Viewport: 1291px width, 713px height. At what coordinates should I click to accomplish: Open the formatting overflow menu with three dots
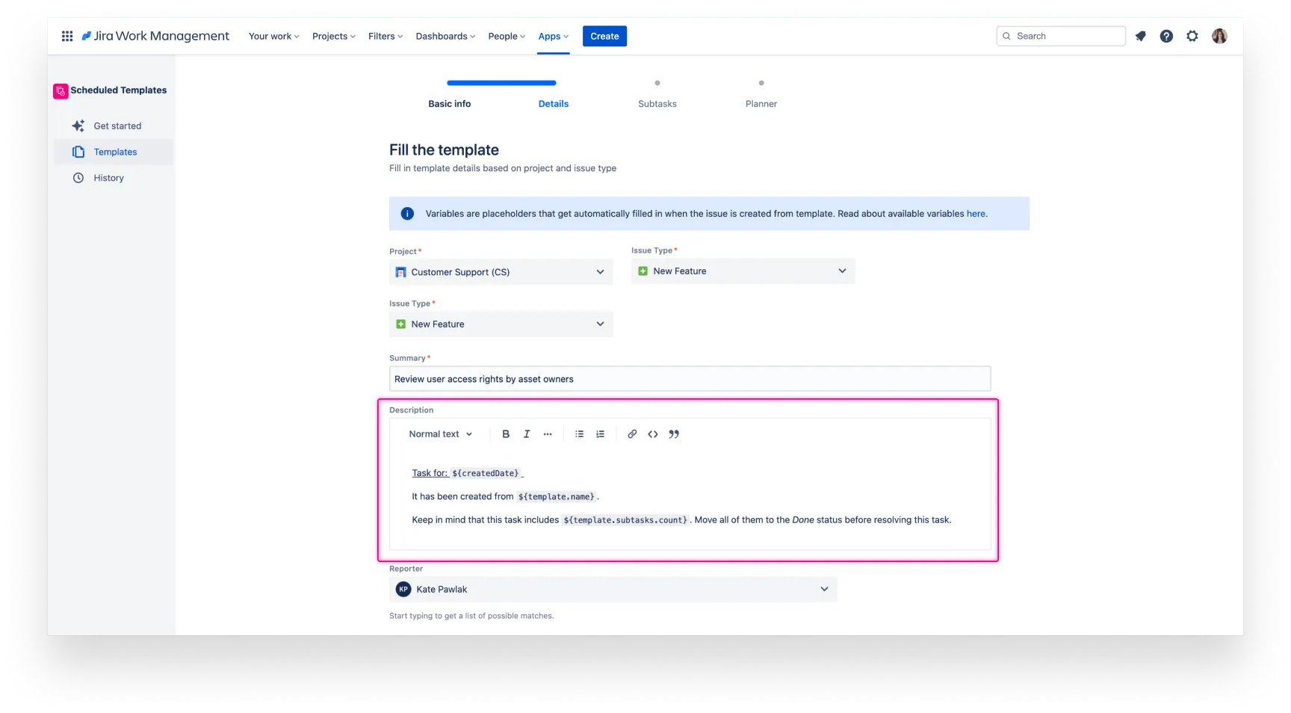click(548, 433)
